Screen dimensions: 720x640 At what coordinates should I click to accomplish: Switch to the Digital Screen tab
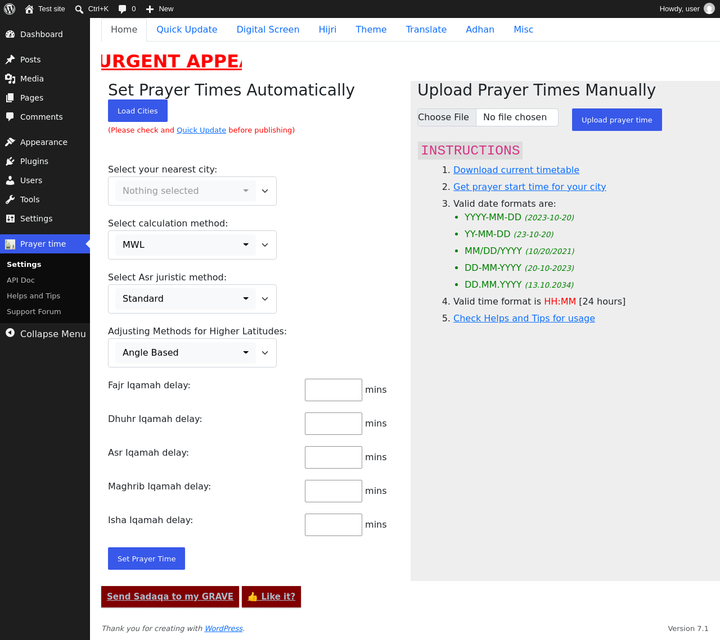(x=268, y=30)
